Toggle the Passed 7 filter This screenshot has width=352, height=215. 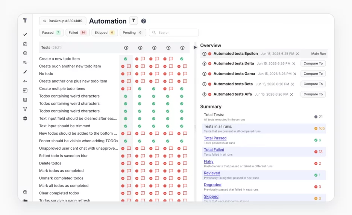(52, 33)
